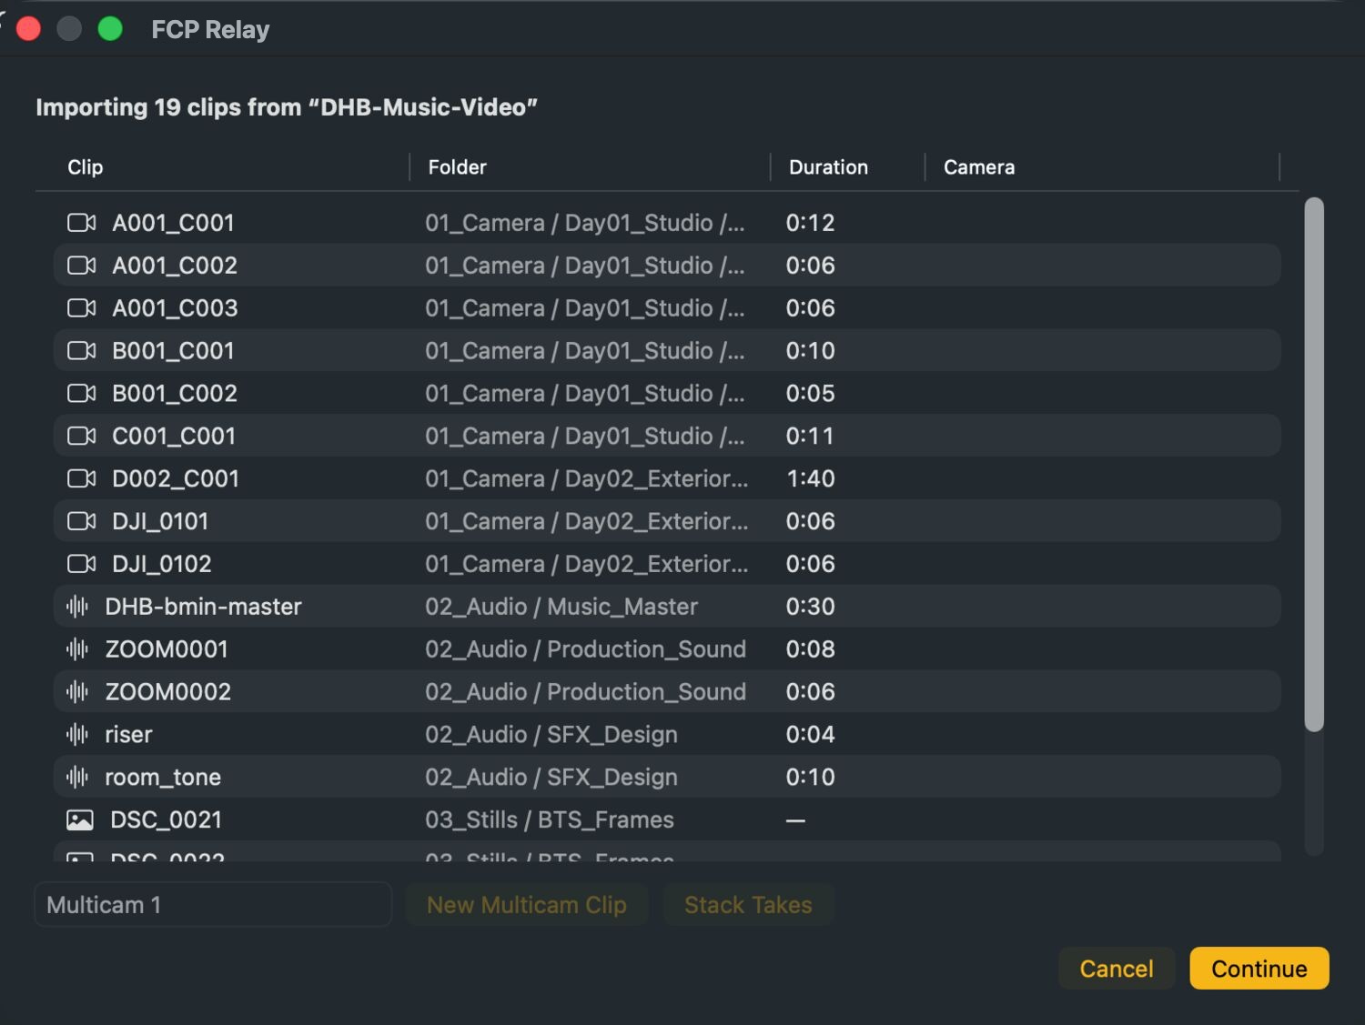Sort clips by Duration column header

(828, 167)
